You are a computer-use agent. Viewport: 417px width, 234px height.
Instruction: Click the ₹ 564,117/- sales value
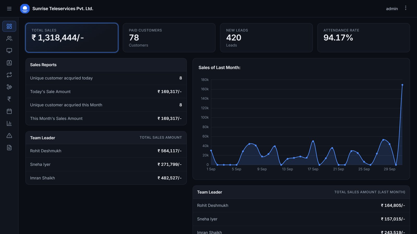170,151
